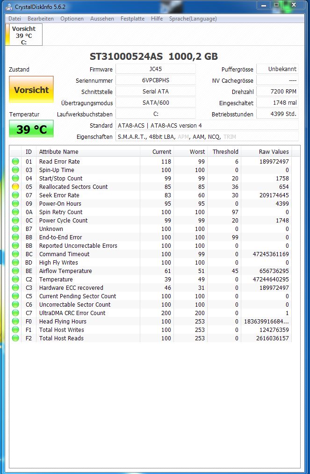
Task: Click the drive title ST31000524AS 1000,2 GB
Action: tap(154, 56)
